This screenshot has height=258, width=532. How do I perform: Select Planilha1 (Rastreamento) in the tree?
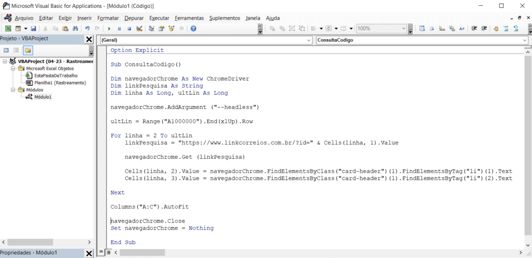coord(60,83)
